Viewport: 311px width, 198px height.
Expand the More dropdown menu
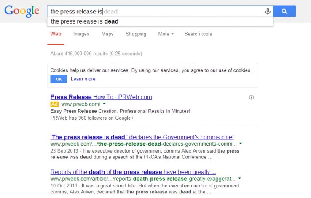[x=166, y=34]
